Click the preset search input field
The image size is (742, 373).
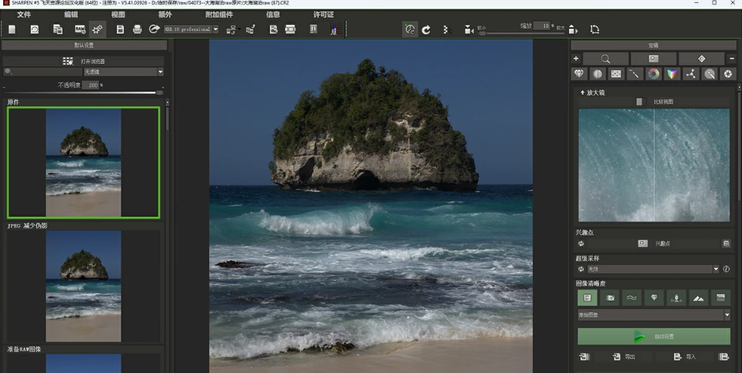(x=43, y=72)
